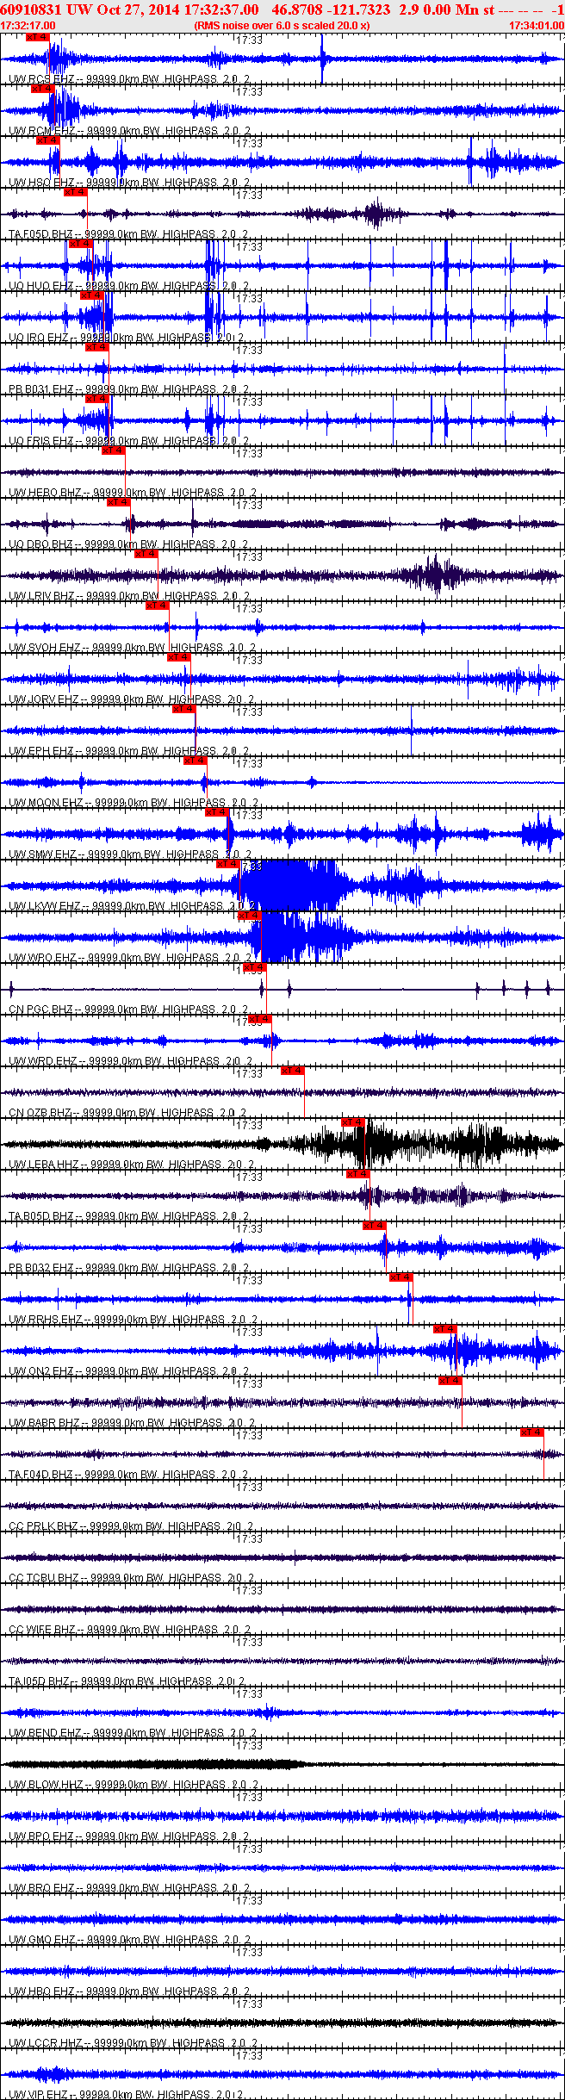Select the pick flag on the TA F05D trace
The width and height of the screenshot is (565, 2100).
(76, 192)
